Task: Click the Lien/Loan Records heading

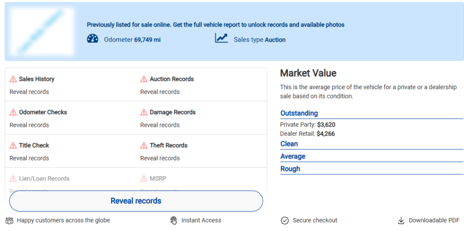Action: coord(44,178)
